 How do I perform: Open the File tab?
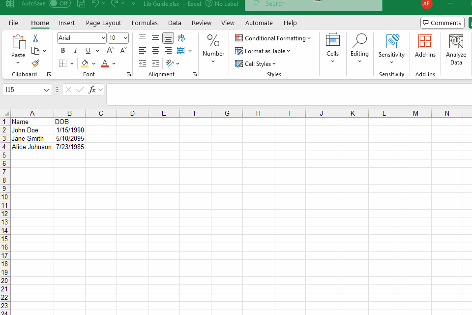(13, 23)
